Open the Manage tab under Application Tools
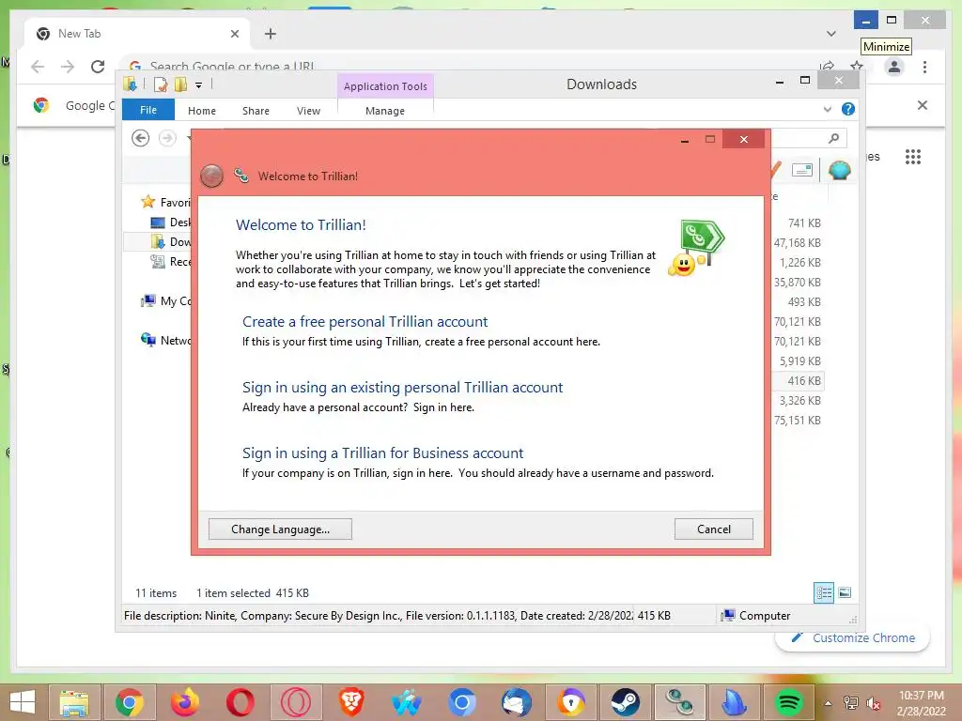Image resolution: width=962 pixels, height=721 pixels. coord(385,111)
